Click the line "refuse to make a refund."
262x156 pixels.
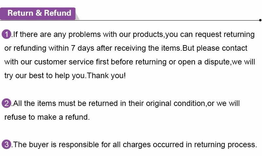(47, 117)
